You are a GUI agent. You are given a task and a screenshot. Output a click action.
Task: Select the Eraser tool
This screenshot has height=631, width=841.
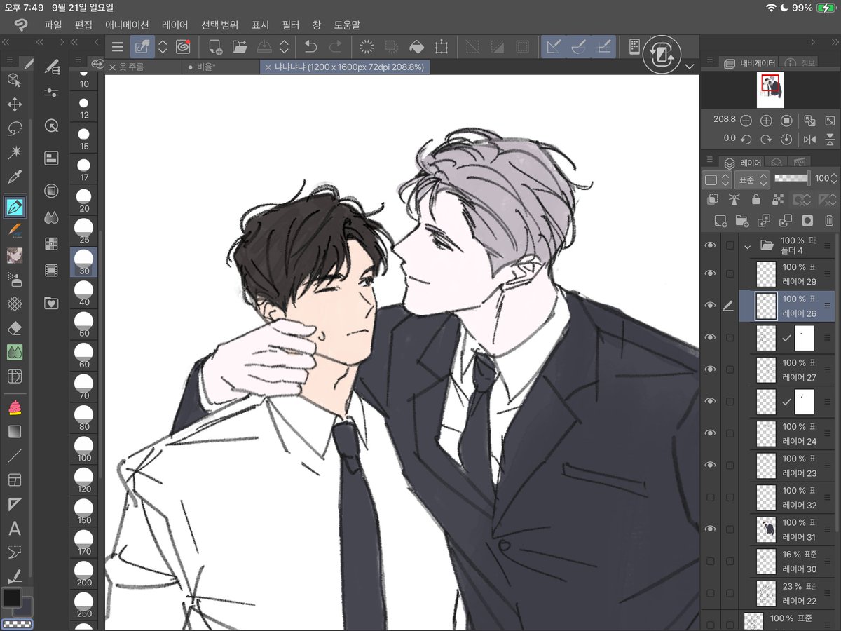coord(14,328)
